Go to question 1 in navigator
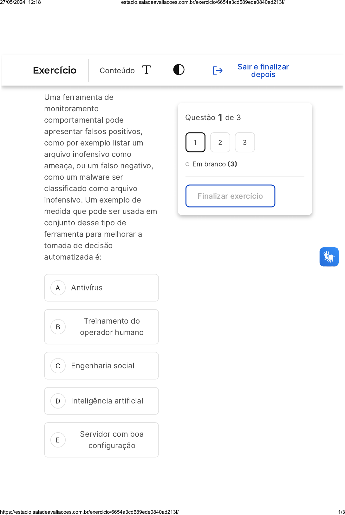345x515 pixels. (195, 142)
